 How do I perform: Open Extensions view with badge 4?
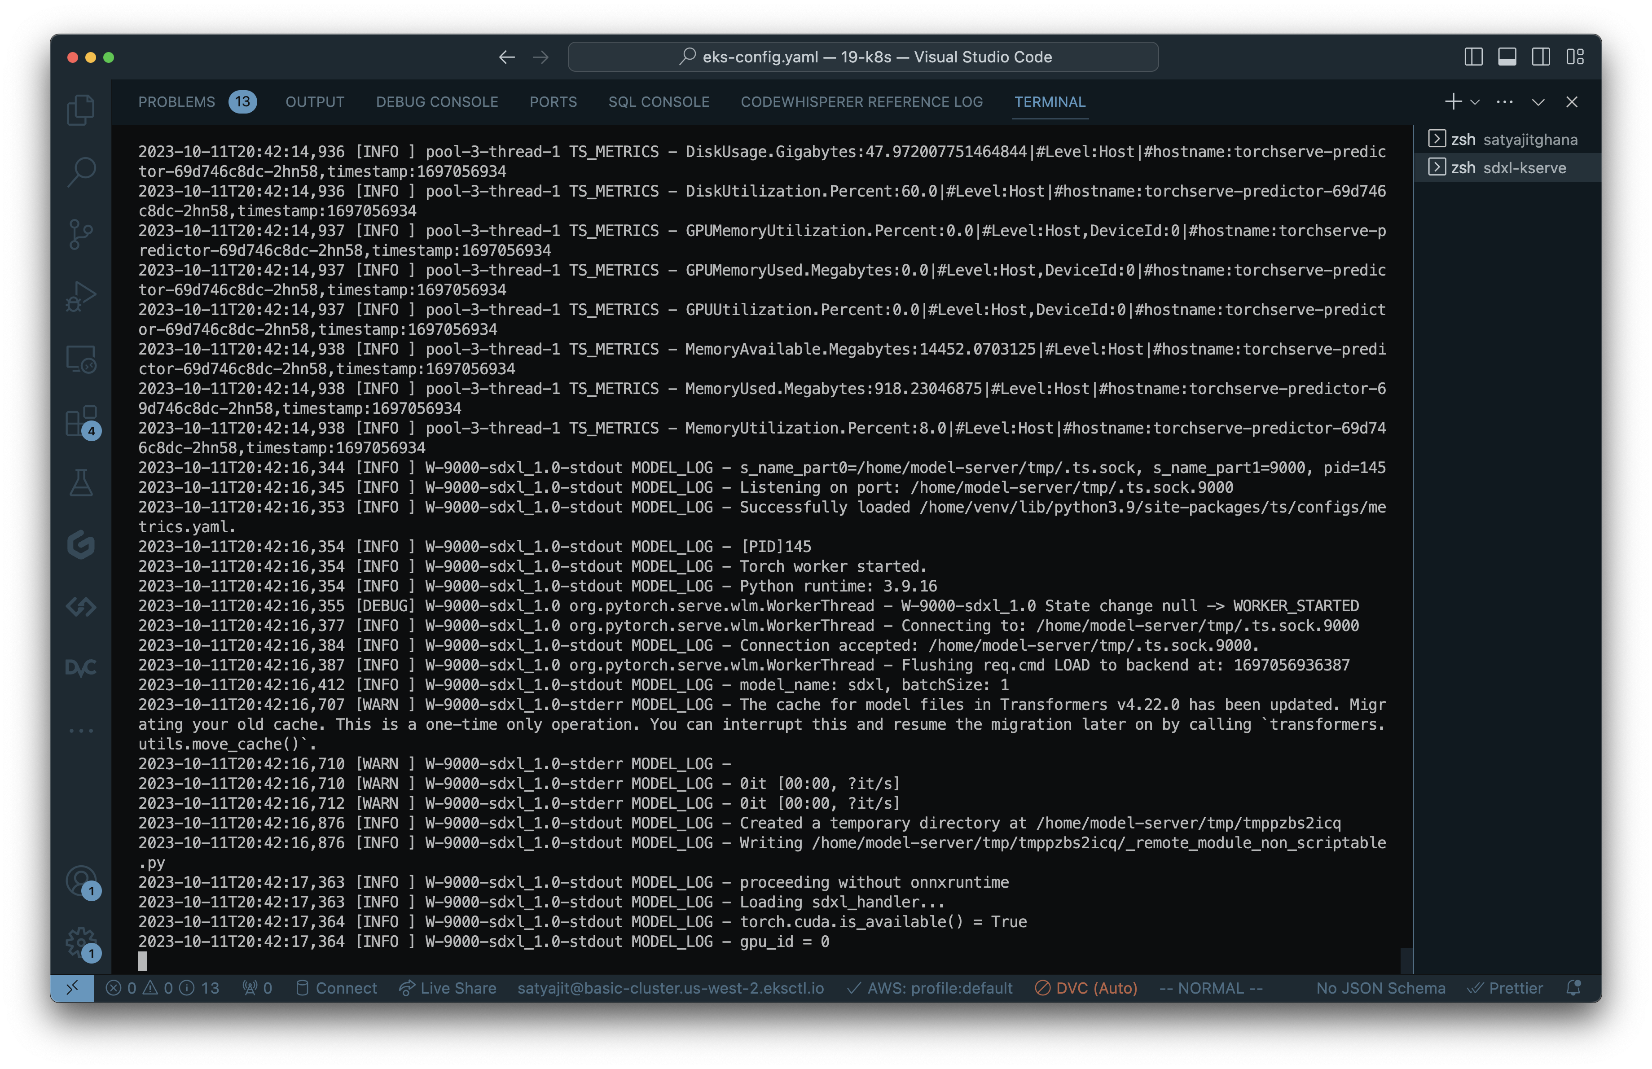(x=80, y=421)
